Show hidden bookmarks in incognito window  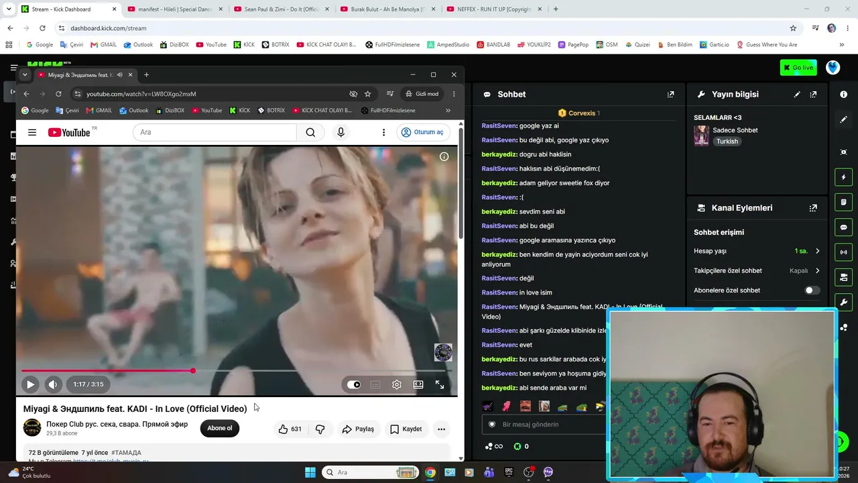point(448,110)
